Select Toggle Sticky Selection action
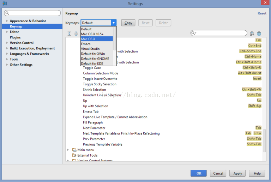The image size is (271, 182). (100, 84)
